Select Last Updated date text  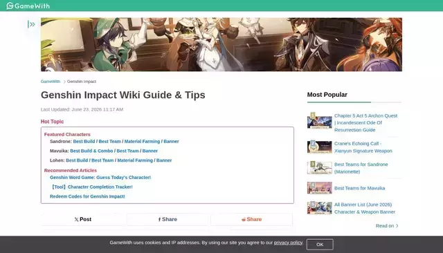click(82, 109)
